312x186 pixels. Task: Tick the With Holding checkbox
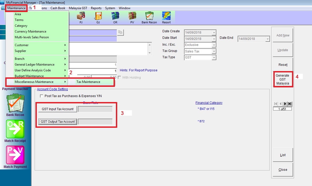(120, 78)
